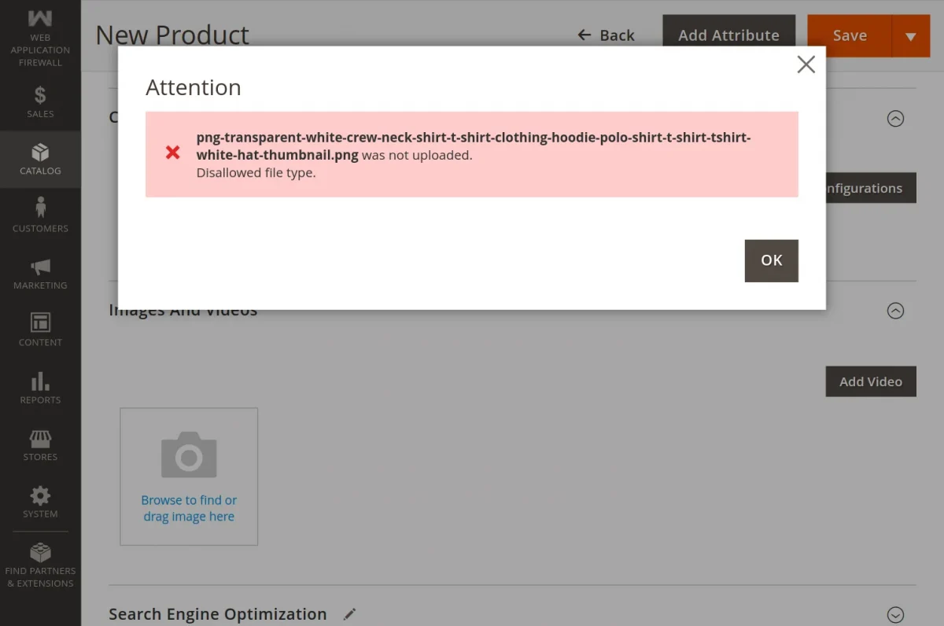Click the red X error icon
The image size is (944, 626).
(x=173, y=153)
